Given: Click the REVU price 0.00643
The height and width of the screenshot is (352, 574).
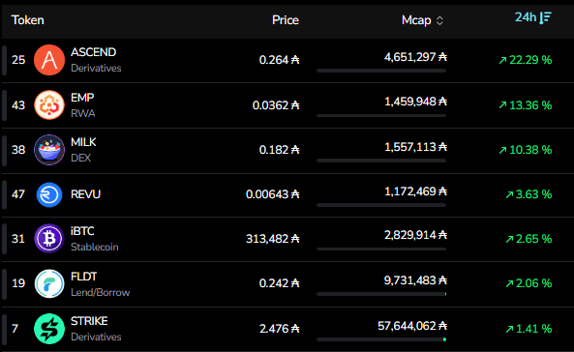Looking at the screenshot, I should point(273,194).
